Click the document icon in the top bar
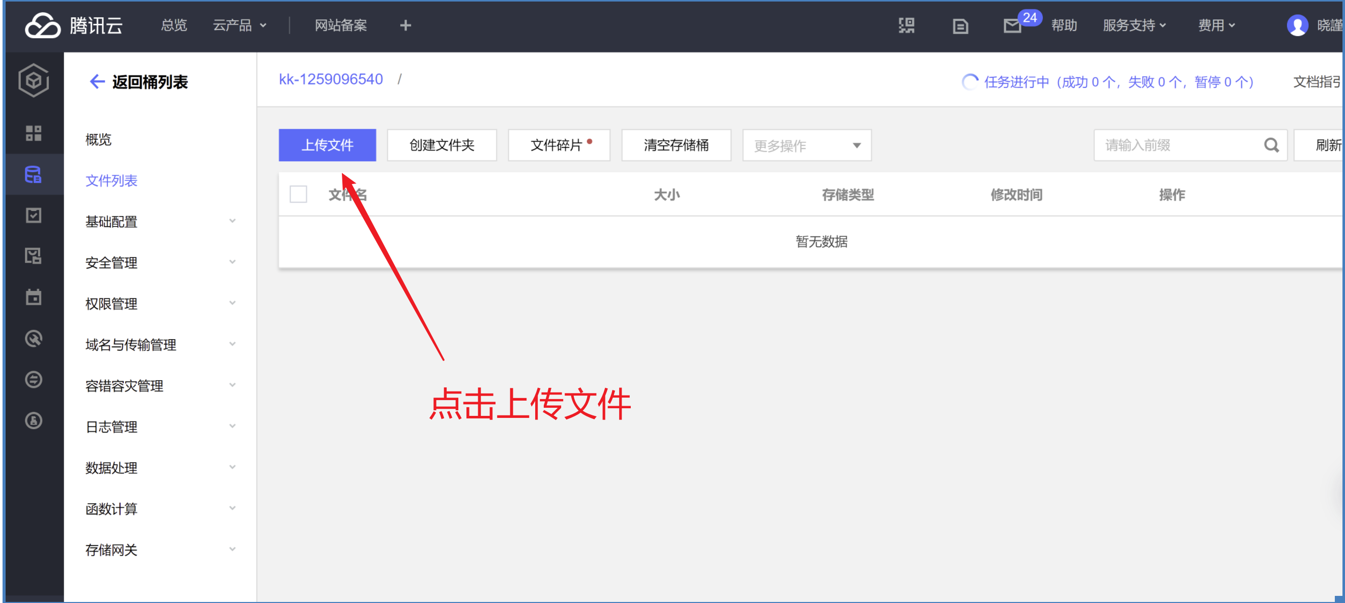1345x603 pixels. tap(960, 25)
